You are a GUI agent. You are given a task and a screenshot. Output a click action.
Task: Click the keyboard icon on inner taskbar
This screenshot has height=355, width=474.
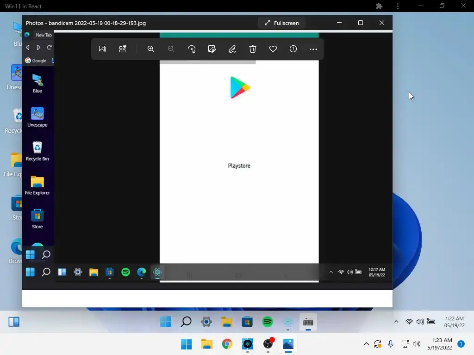pyautogui.click(x=308, y=322)
